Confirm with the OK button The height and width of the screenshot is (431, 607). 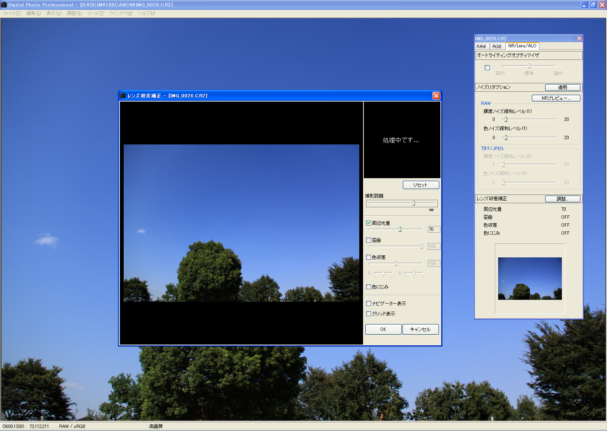(x=383, y=329)
